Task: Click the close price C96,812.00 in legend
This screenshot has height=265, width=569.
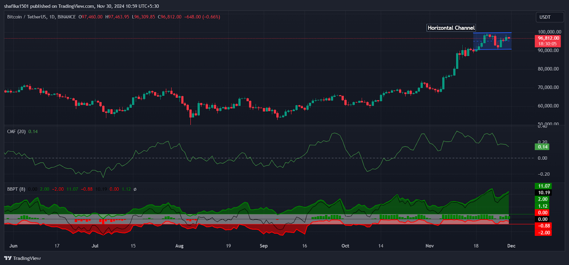Action: tap(170, 17)
